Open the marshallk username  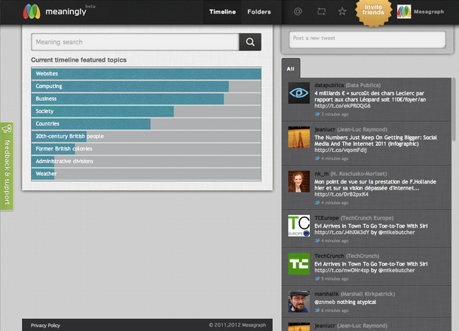pyautogui.click(x=326, y=294)
